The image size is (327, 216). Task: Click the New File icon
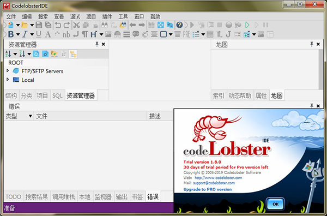11,25
